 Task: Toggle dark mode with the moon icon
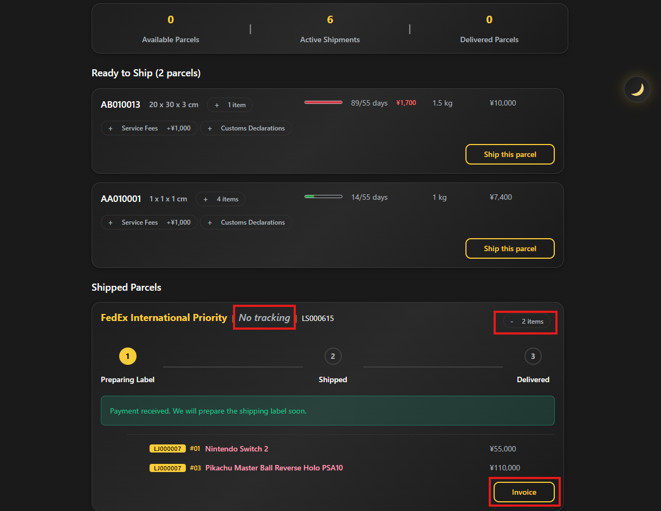coord(637,89)
